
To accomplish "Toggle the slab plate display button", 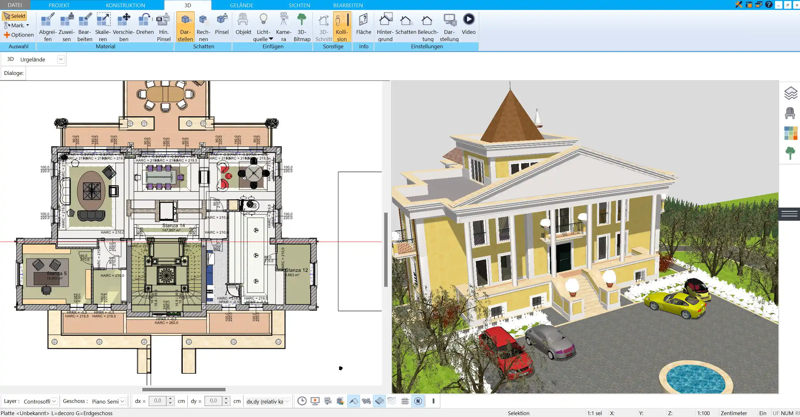I will click(x=379, y=401).
